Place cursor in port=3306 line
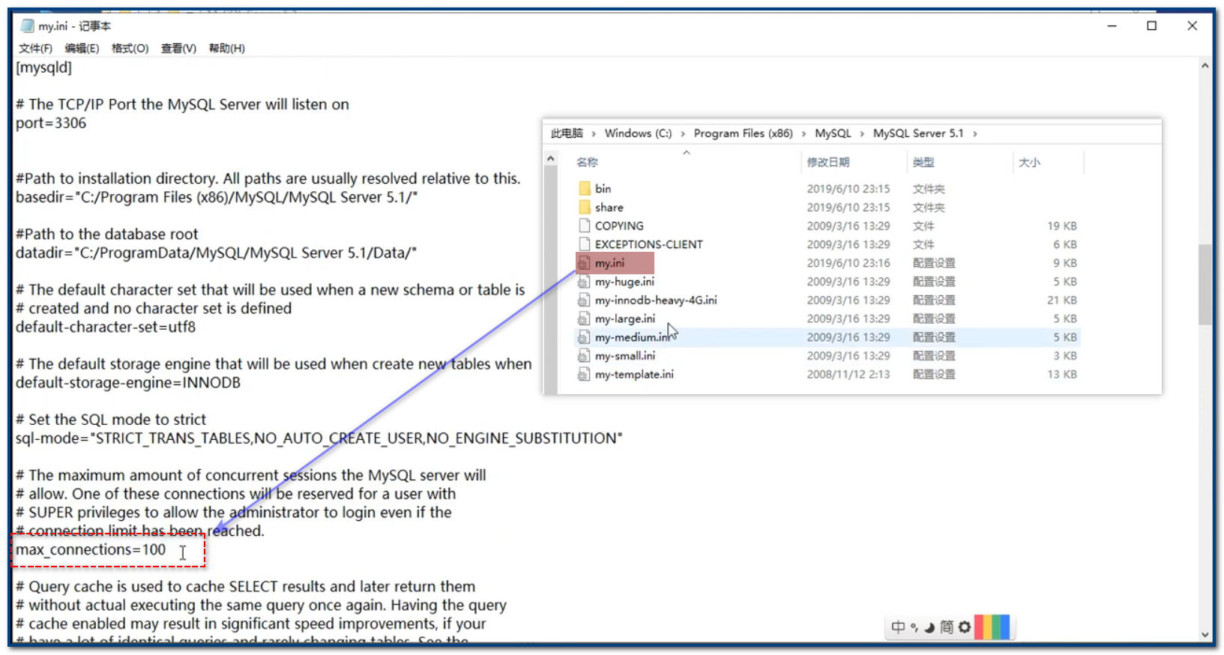Viewport: 1224px width, 655px height. (51, 123)
